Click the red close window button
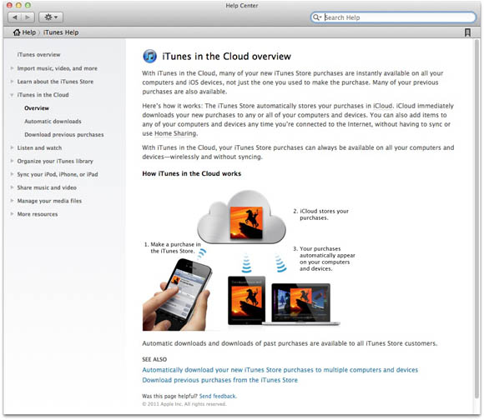484x420 pixels. click(9, 5)
